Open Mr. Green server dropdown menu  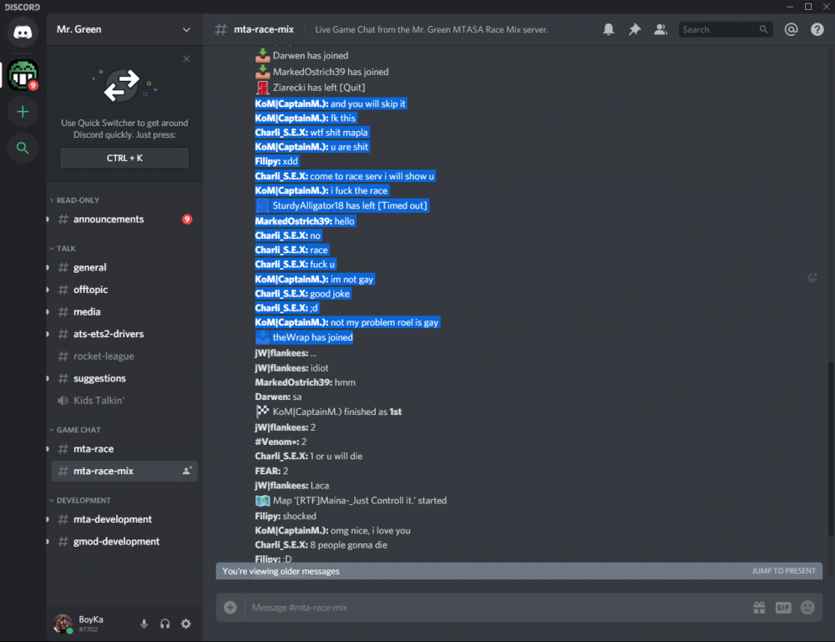[x=124, y=29]
